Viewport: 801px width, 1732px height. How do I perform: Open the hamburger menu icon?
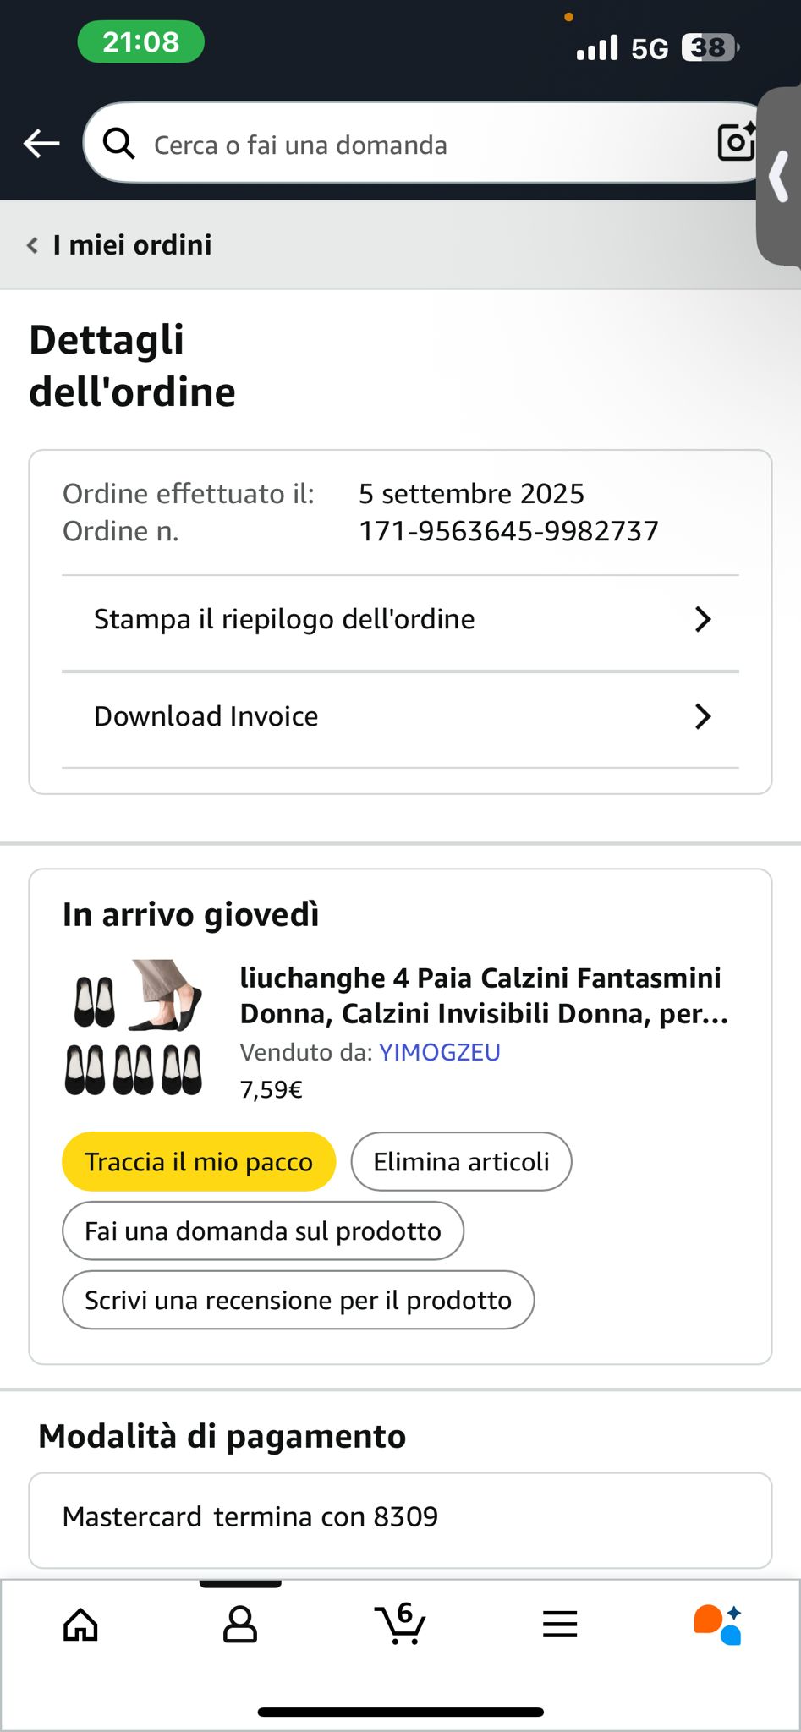click(560, 1624)
